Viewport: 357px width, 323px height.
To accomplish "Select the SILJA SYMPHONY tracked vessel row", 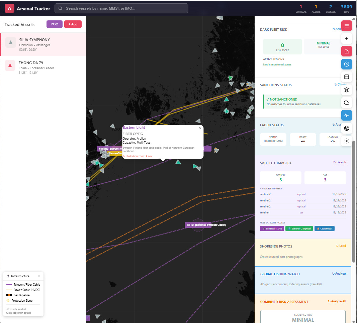I will coord(43,44).
